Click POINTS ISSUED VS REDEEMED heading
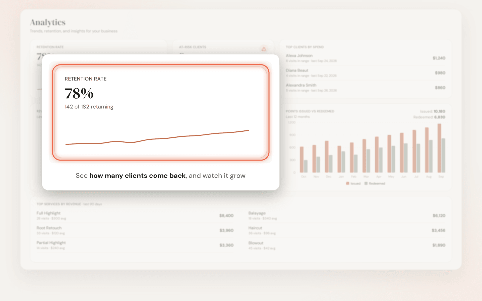The image size is (482, 301). [310, 111]
